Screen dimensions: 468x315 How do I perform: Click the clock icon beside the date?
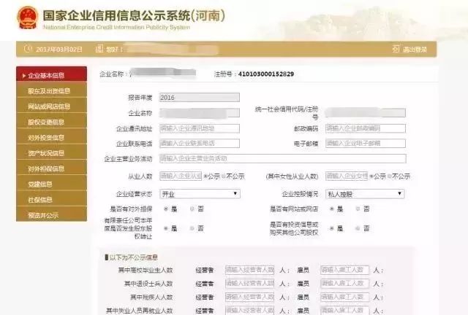(x=28, y=50)
